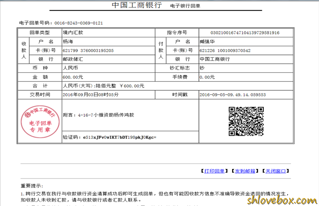The width and height of the screenshot is (319, 206).
Task: Click the 钞汇标志 label cell
Action: 177,68
